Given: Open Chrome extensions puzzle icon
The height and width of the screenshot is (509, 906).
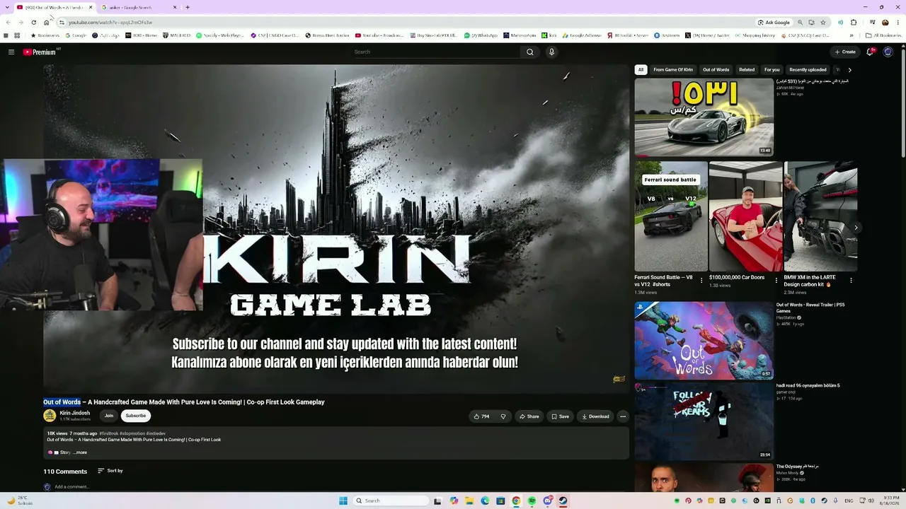Looking at the screenshot, I should tap(854, 22).
